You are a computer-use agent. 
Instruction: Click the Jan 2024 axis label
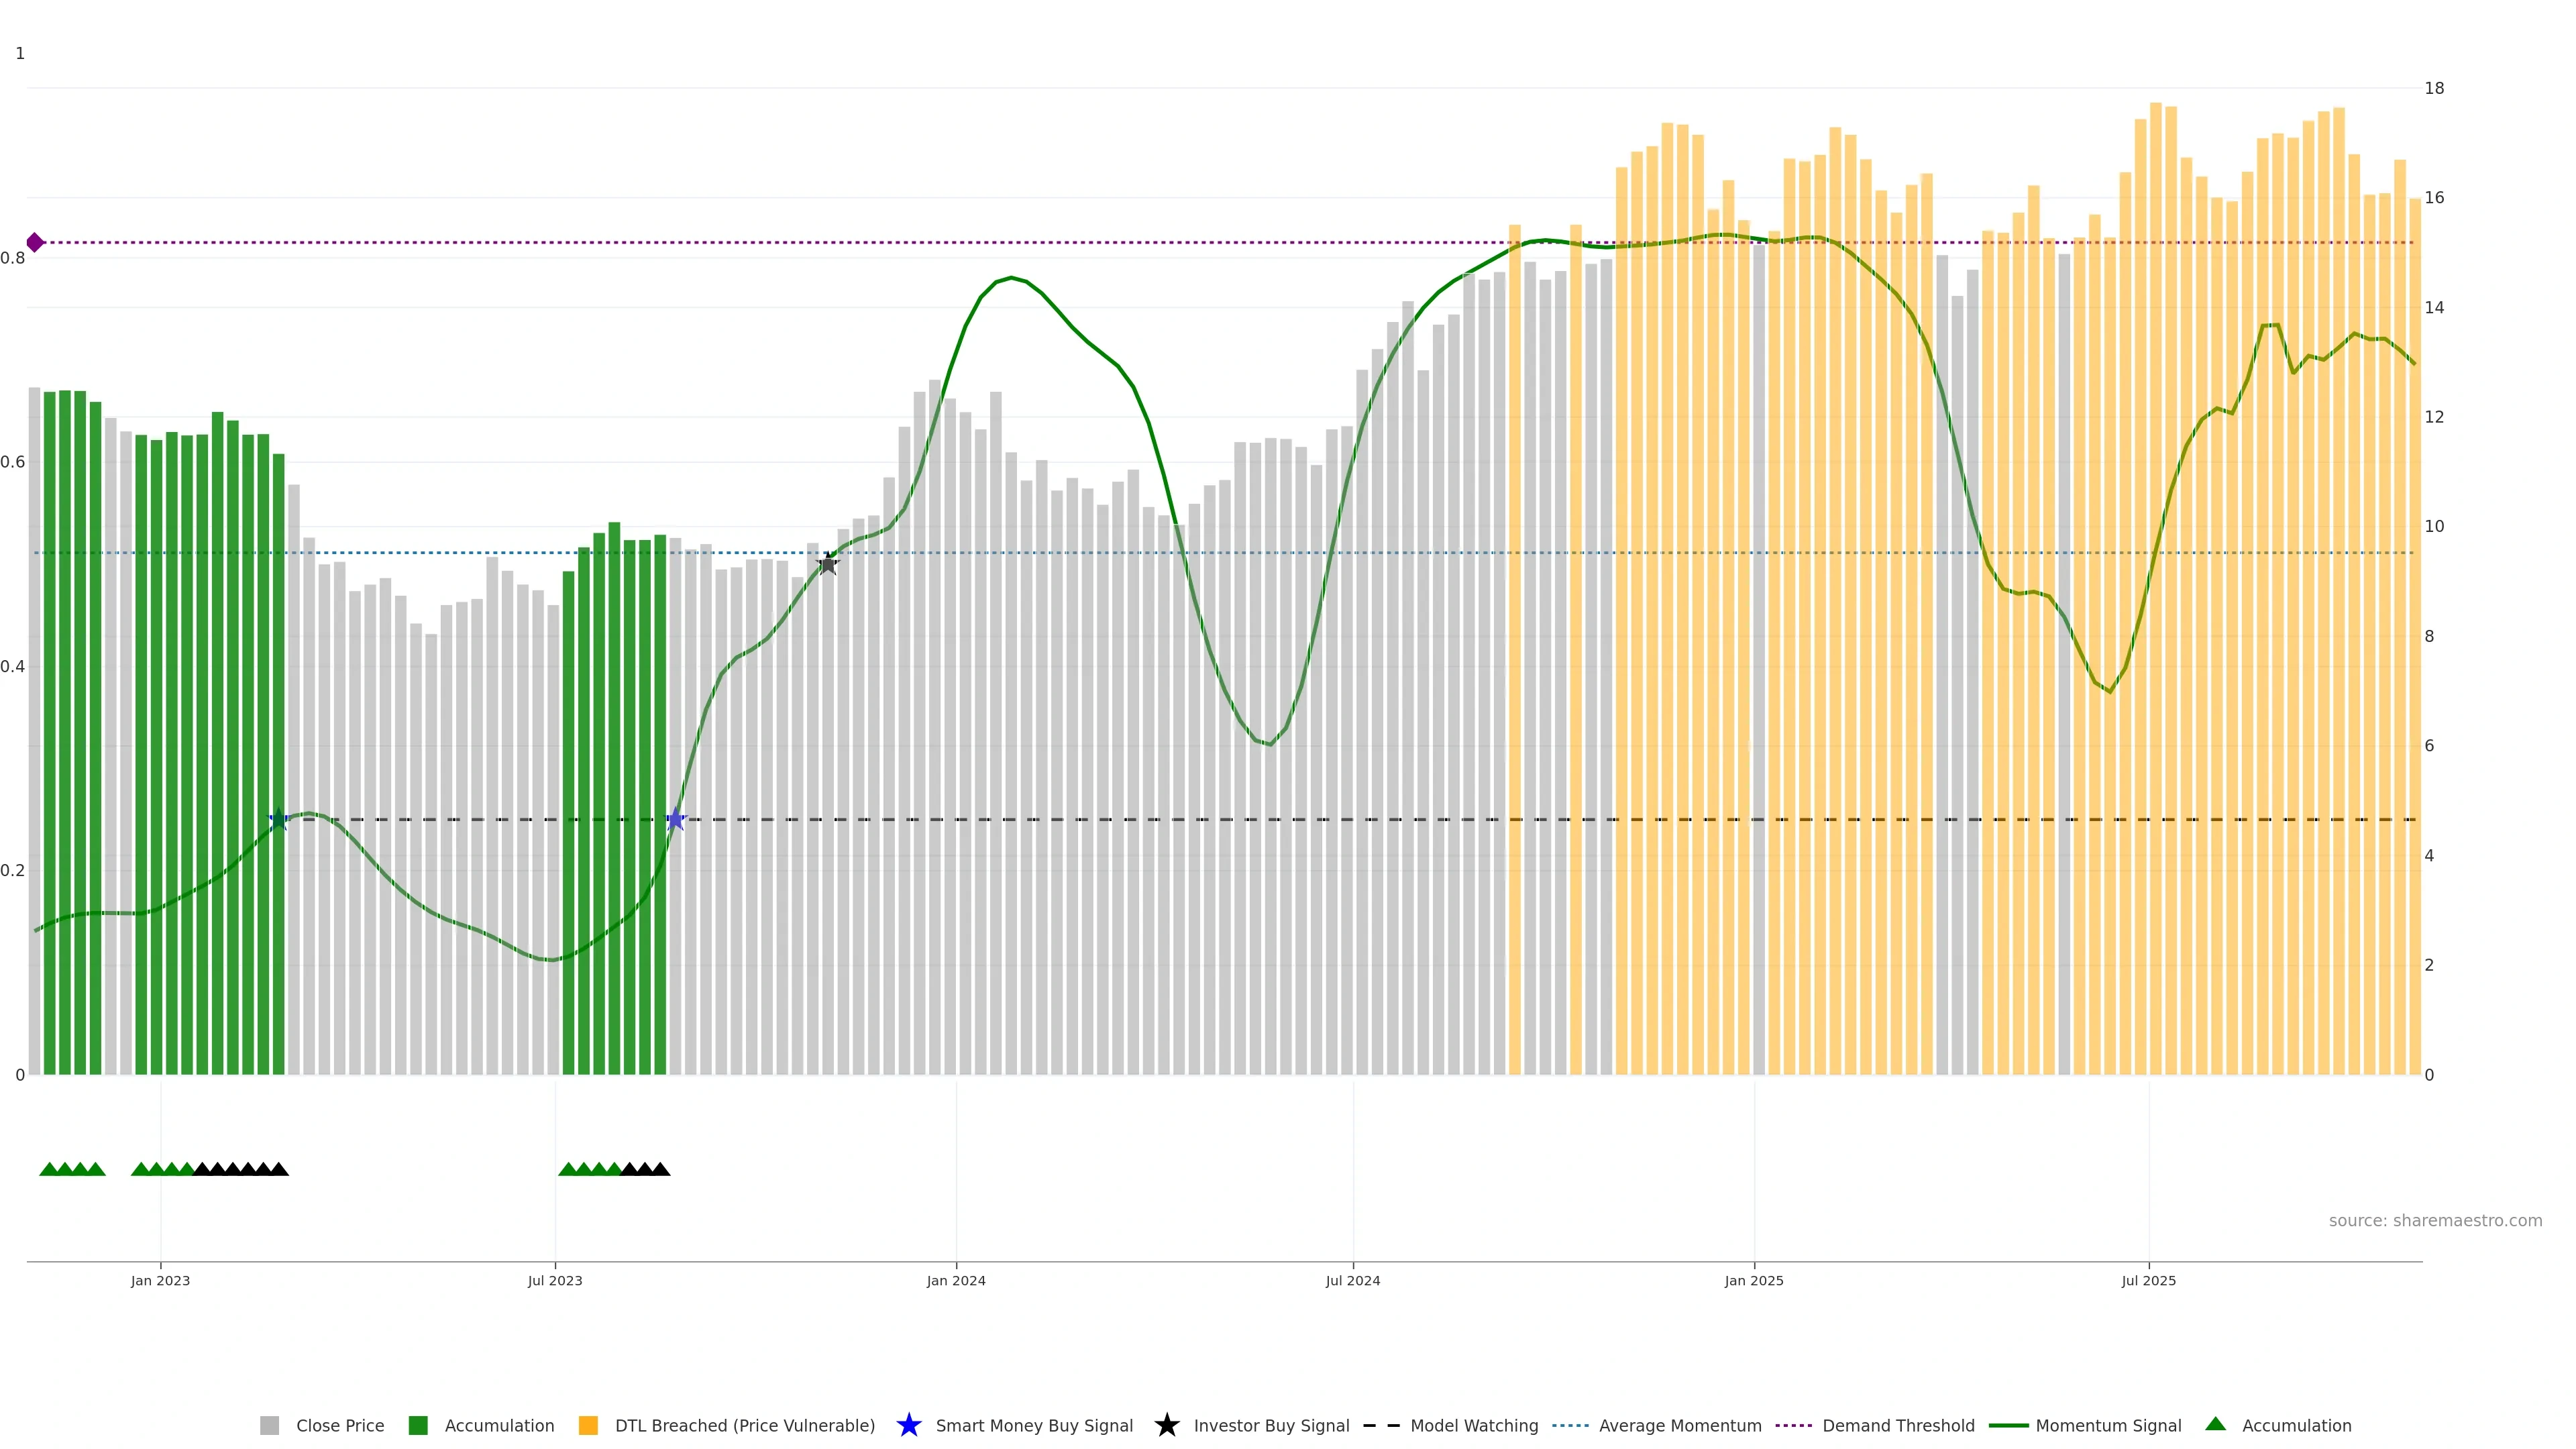(x=955, y=1281)
